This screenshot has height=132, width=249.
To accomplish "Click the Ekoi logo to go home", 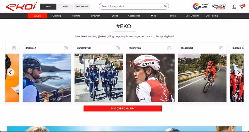I will pos(21,6).
